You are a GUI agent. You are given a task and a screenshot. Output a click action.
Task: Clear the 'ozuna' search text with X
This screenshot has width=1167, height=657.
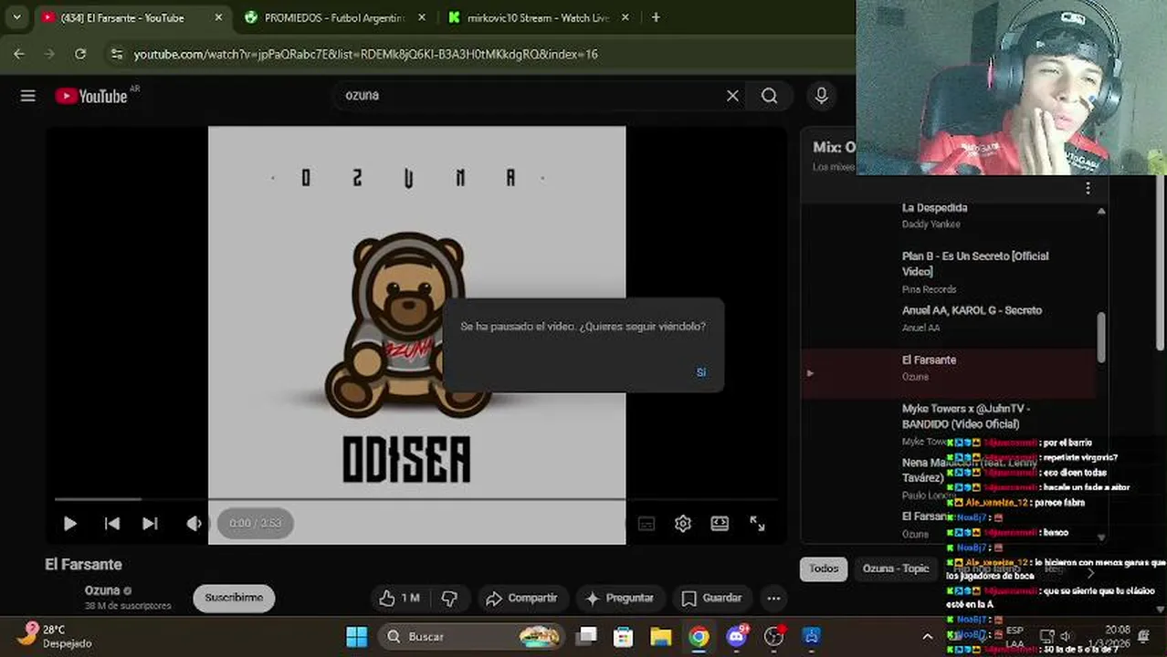point(732,96)
